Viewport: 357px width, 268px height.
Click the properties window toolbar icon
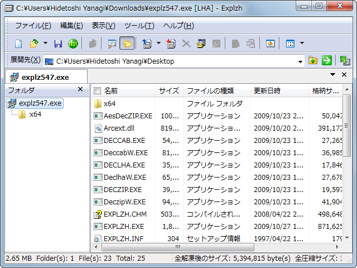point(201,44)
